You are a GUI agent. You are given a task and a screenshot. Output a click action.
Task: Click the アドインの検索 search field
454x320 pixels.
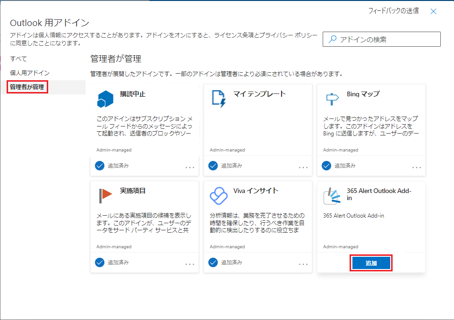387,40
